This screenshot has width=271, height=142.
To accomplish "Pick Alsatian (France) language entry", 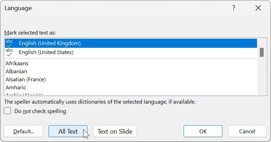I will click(131, 79).
